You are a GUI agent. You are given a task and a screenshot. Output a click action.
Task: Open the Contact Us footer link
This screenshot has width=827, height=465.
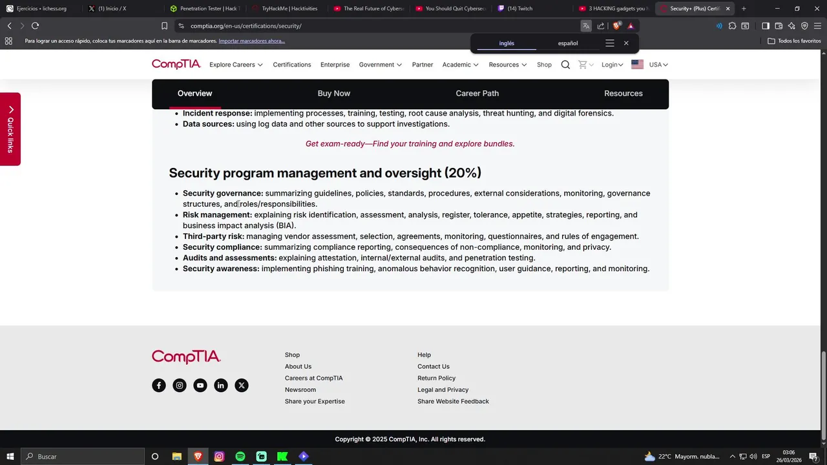[x=434, y=367]
